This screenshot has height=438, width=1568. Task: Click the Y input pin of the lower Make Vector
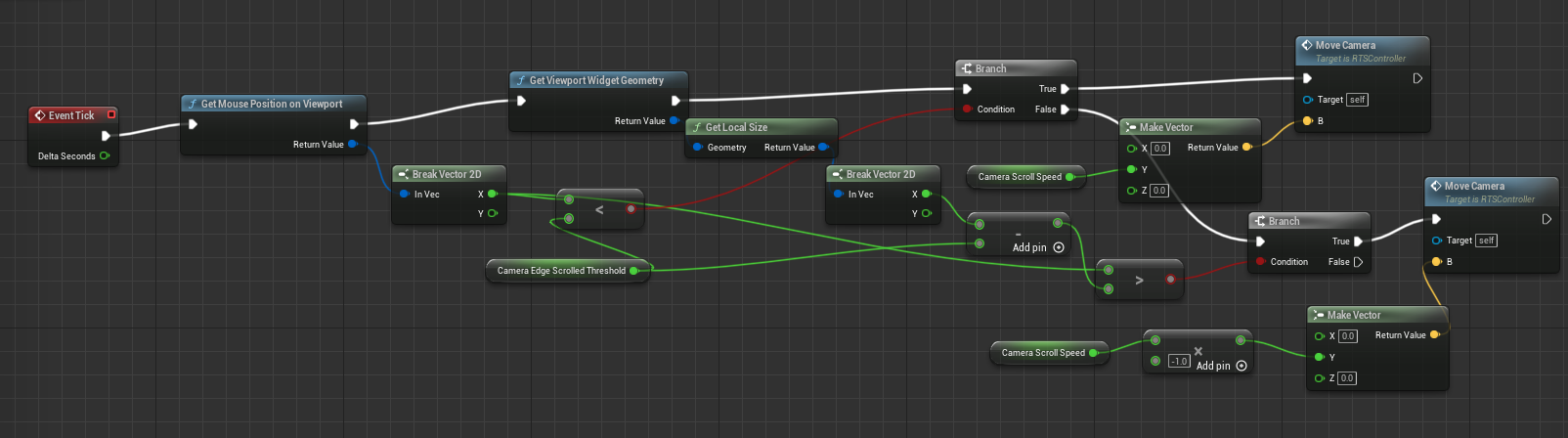(1319, 357)
